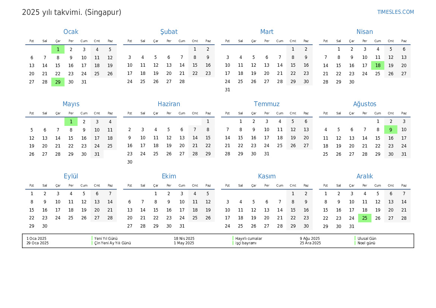This screenshot has width=436, height=308.
Task: Select 19 in the Ekim calendar
Action: coord(208,210)
